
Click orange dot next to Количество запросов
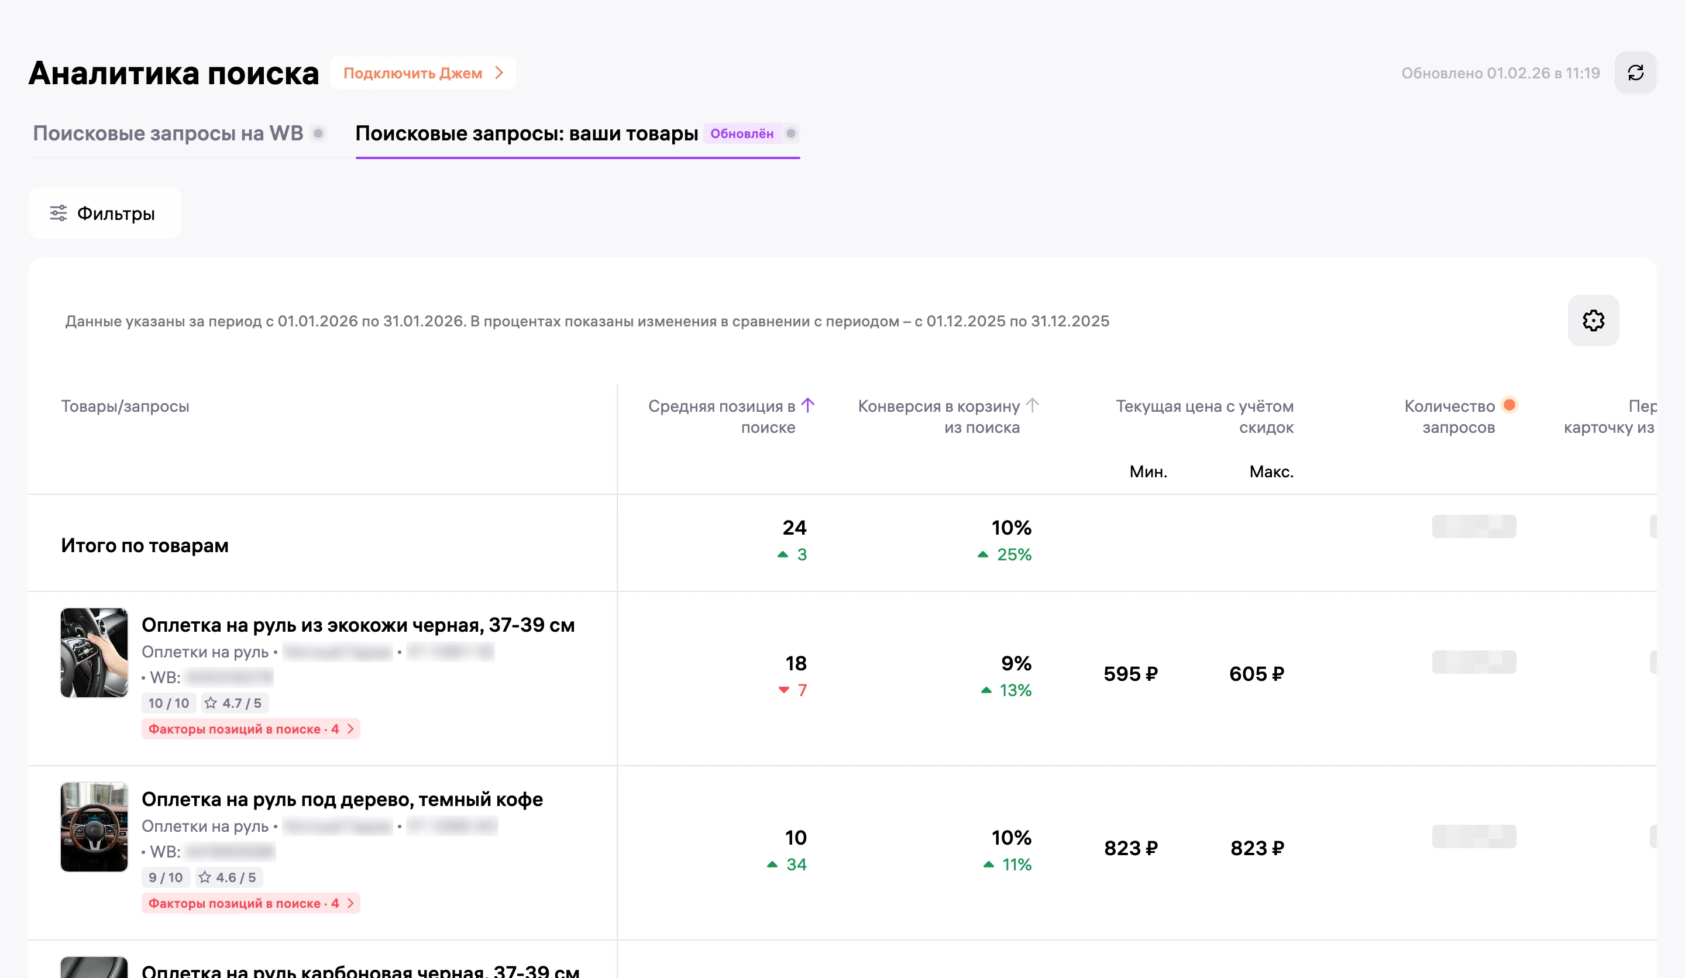click(1509, 405)
